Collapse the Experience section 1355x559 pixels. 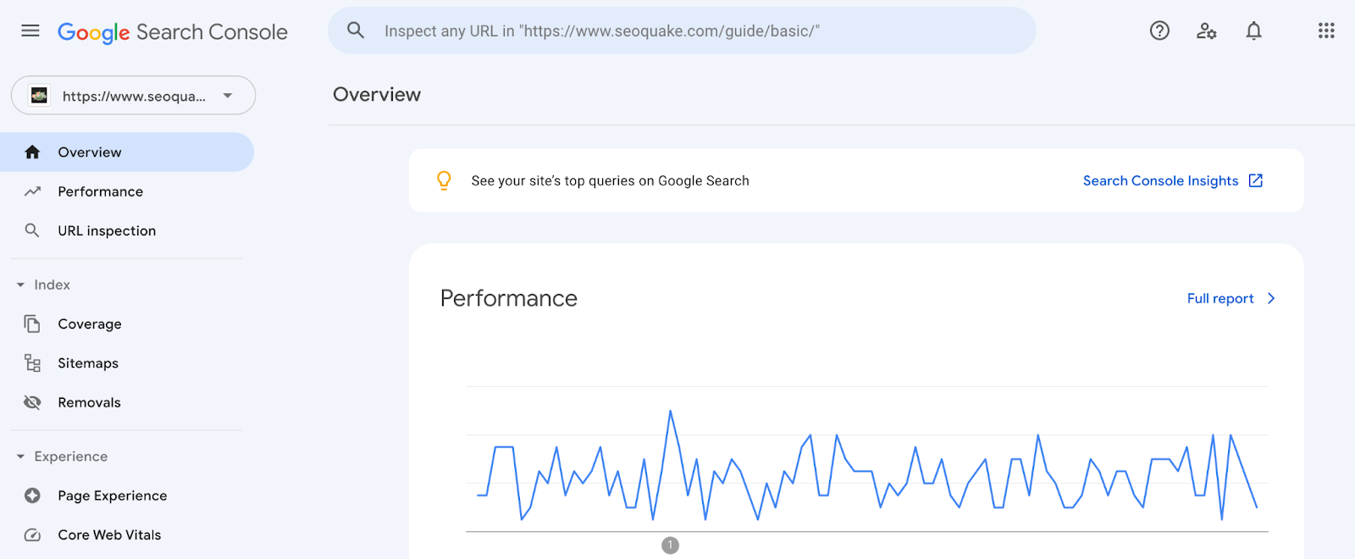click(x=19, y=457)
